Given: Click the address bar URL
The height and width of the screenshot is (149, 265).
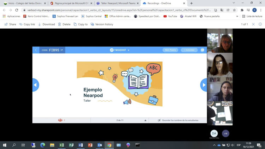Looking at the screenshot, I should pyautogui.click(x=119, y=10).
